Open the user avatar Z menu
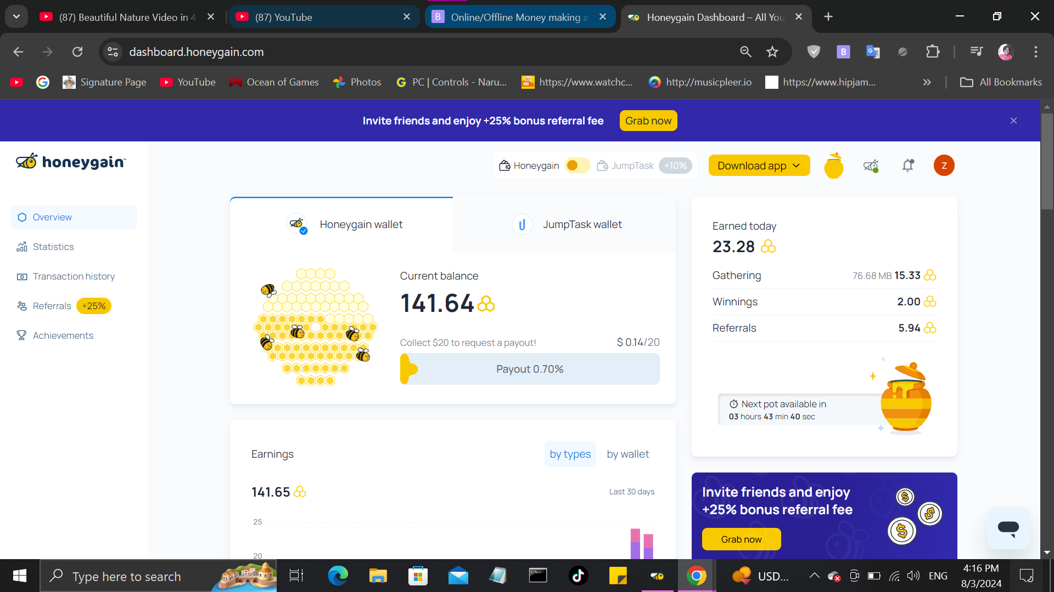Image resolution: width=1054 pixels, height=592 pixels. point(944,166)
